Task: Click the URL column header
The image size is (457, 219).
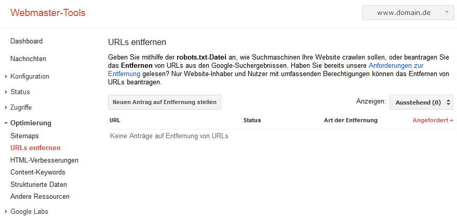Action: click(115, 120)
